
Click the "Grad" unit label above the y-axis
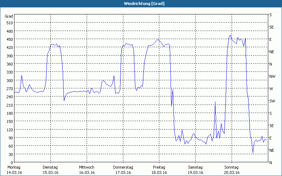[x=9, y=16]
